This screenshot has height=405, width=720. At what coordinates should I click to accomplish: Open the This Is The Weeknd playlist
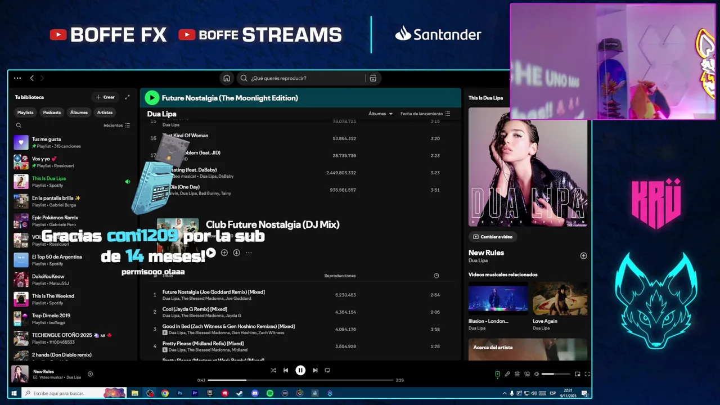pos(72,299)
